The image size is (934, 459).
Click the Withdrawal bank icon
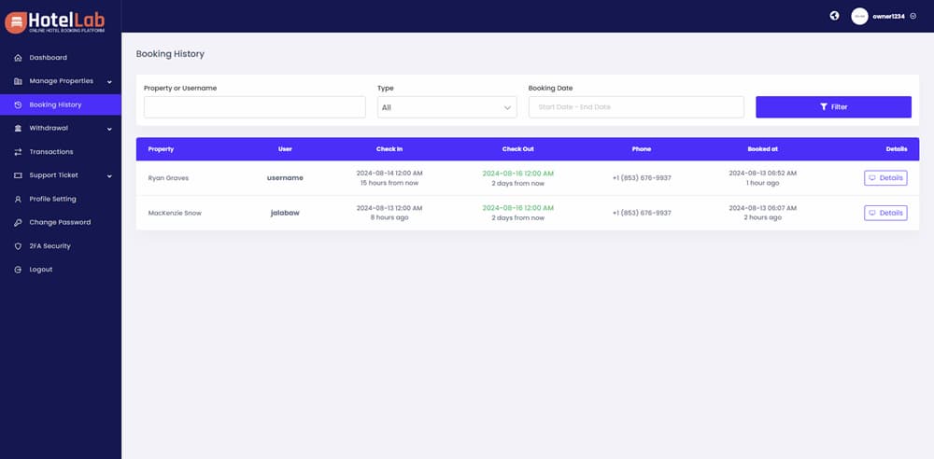[x=18, y=128]
